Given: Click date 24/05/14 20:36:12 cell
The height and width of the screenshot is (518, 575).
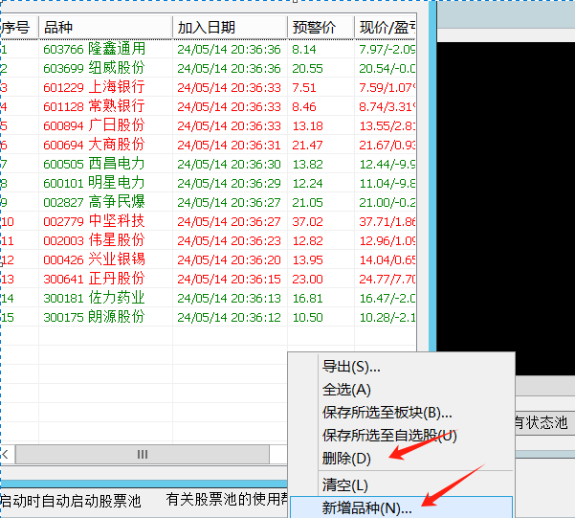Looking at the screenshot, I should 229,317.
